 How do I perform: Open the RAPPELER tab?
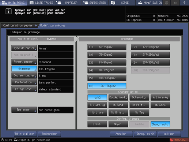tap(68, 3)
